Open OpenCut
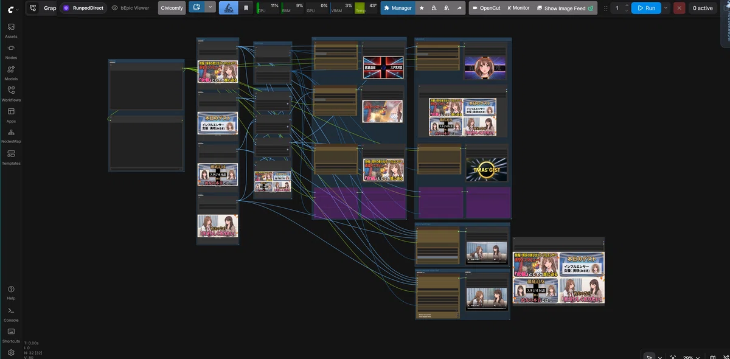This screenshot has width=730, height=359. 485,8
